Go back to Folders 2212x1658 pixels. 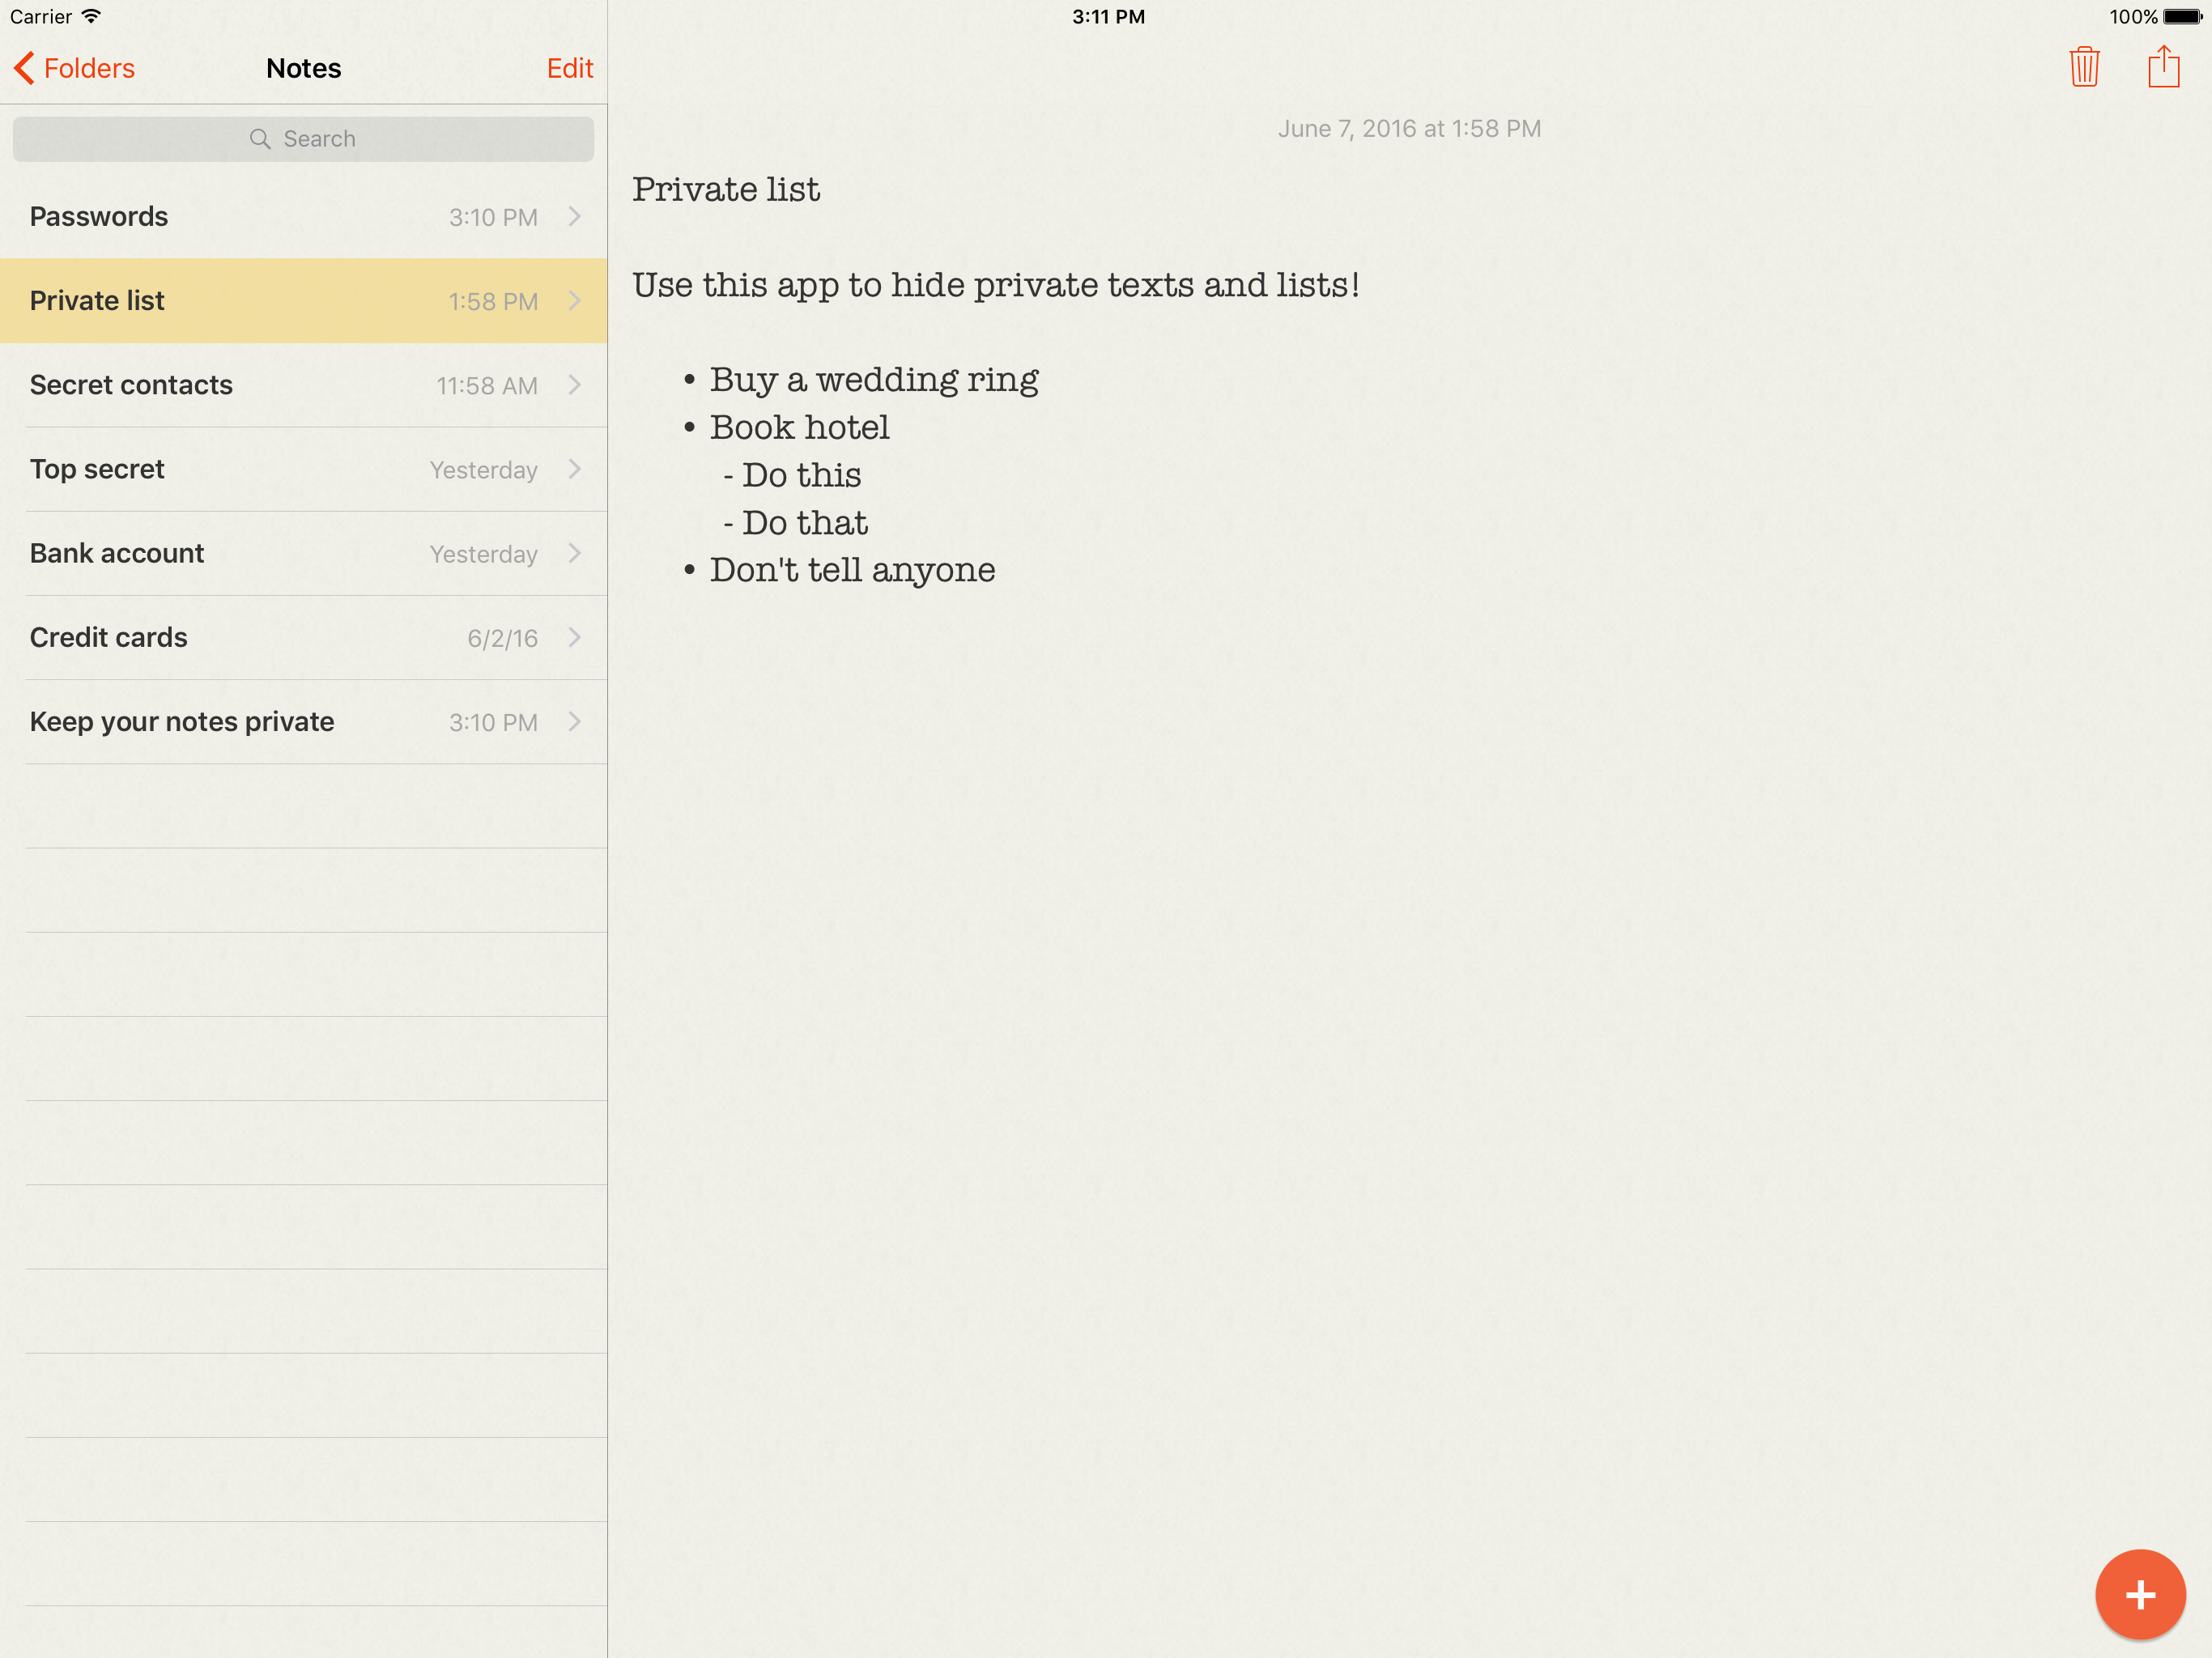pyautogui.click(x=88, y=68)
